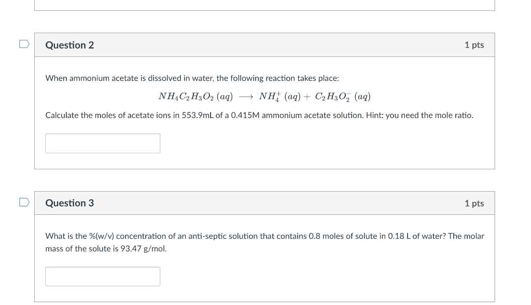
Task: Click the 1 pts label on Question 2
Action: click(x=474, y=45)
